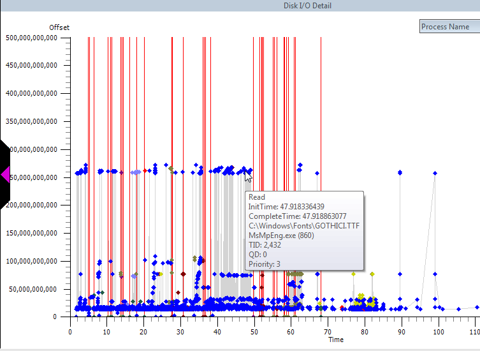This screenshot has width=480, height=351.
Task: Click the rightmost blue data point near time 110
Action: coord(476,307)
